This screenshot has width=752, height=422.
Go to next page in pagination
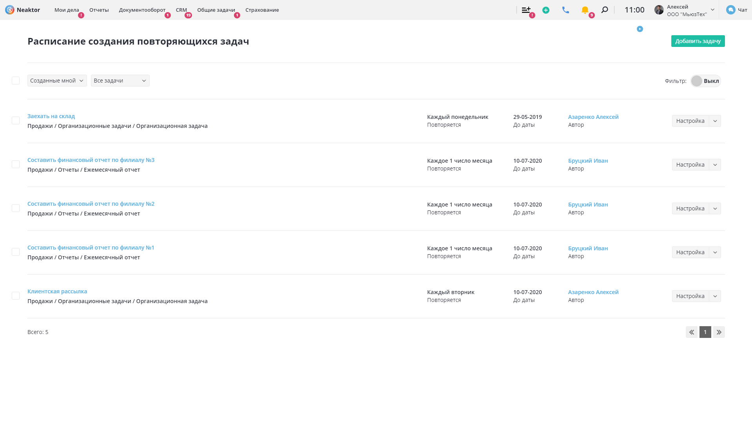click(x=719, y=332)
